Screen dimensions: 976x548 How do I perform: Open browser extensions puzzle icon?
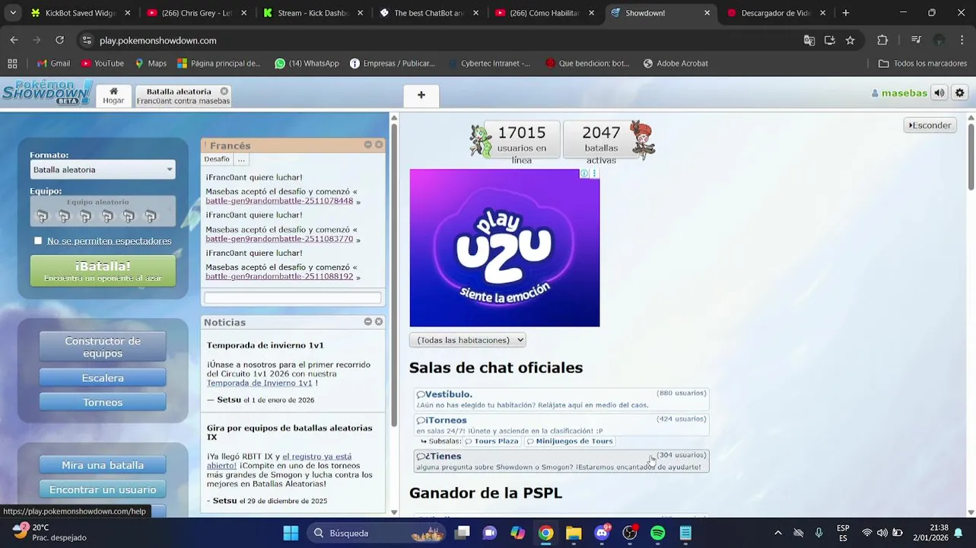click(x=882, y=40)
